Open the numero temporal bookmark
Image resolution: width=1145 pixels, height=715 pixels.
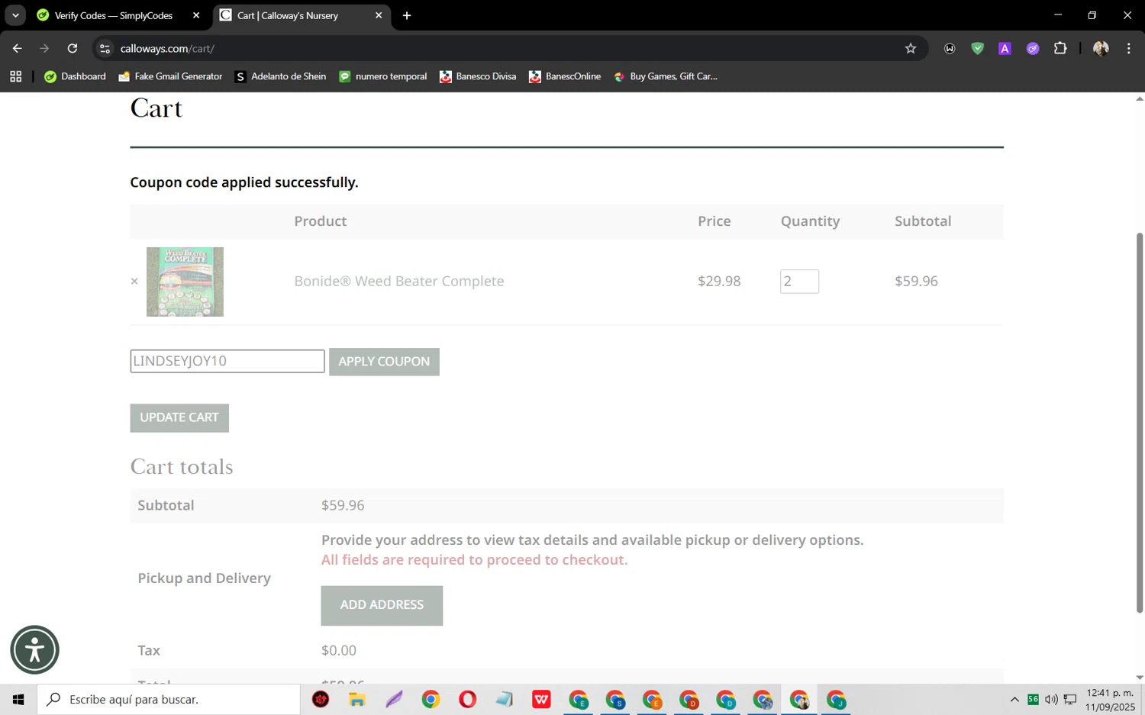coord(382,76)
